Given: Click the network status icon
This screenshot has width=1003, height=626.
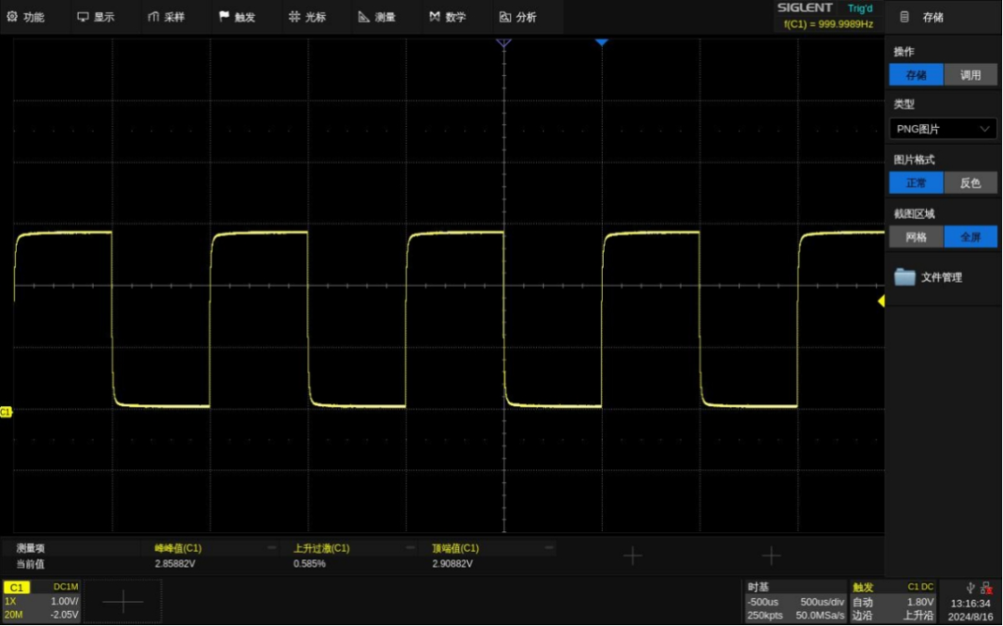Looking at the screenshot, I should pos(986,588).
